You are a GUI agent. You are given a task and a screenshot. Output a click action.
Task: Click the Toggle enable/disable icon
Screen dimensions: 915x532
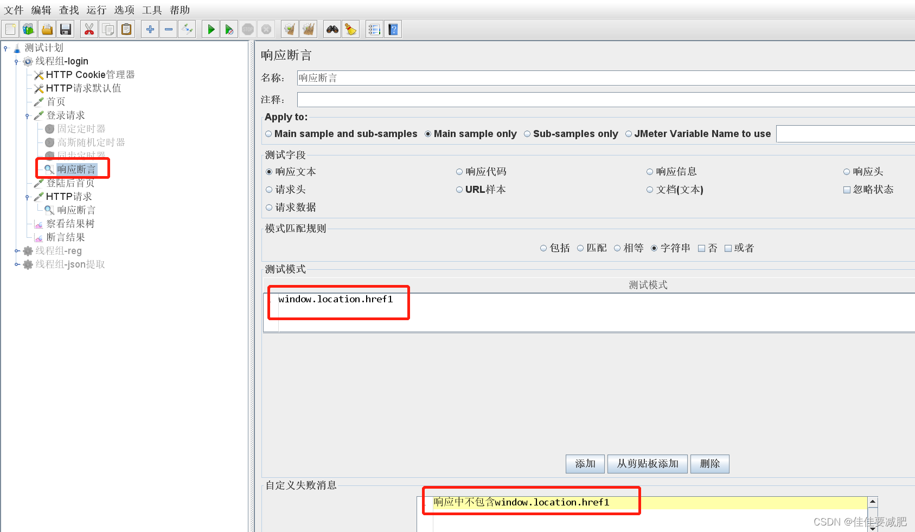pyautogui.click(x=187, y=29)
